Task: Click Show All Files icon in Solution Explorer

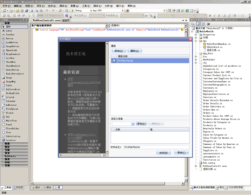Action: (x=198, y=24)
